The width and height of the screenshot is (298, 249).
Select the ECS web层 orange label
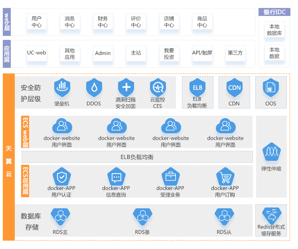click(25, 132)
